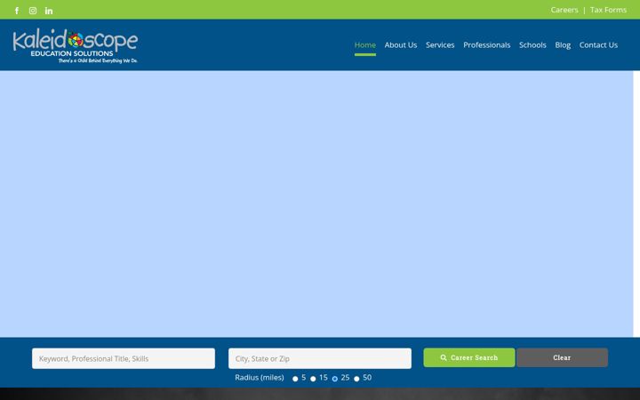Open the Services menu
The height and width of the screenshot is (400, 640).
coord(440,45)
